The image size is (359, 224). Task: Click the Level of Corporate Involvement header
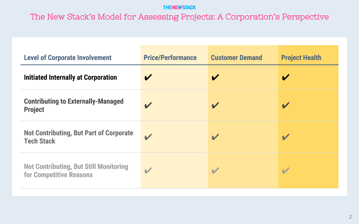click(68, 57)
